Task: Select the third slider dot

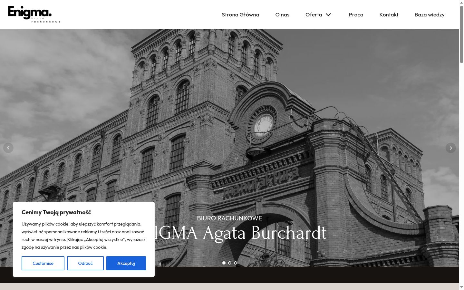Action: (236, 263)
